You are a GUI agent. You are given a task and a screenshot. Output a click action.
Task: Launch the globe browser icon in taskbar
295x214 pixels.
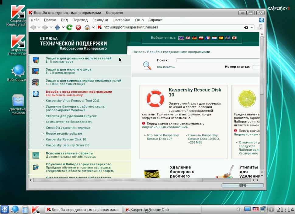[15, 209]
